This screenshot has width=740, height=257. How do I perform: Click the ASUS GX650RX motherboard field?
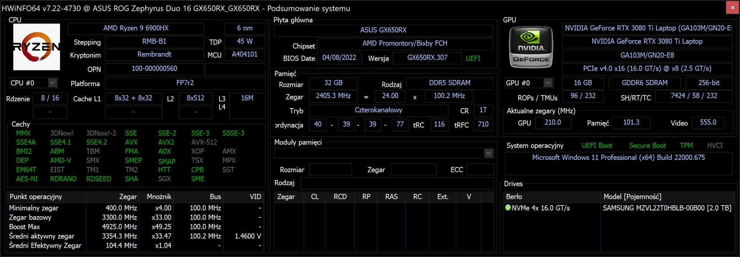[383, 30]
